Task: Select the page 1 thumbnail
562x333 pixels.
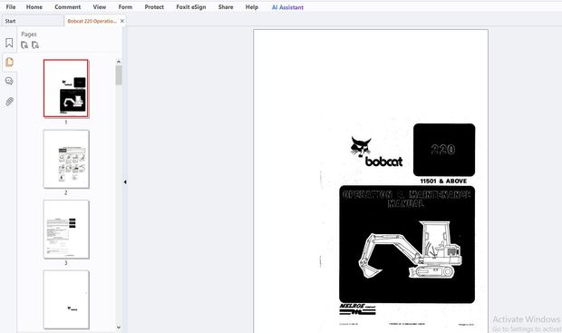Action: point(66,88)
